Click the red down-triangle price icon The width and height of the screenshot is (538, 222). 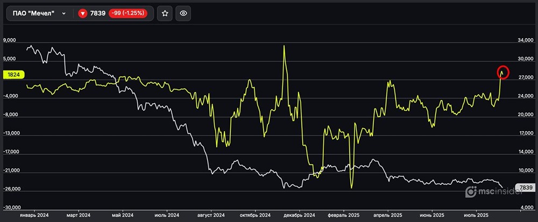pos(83,13)
